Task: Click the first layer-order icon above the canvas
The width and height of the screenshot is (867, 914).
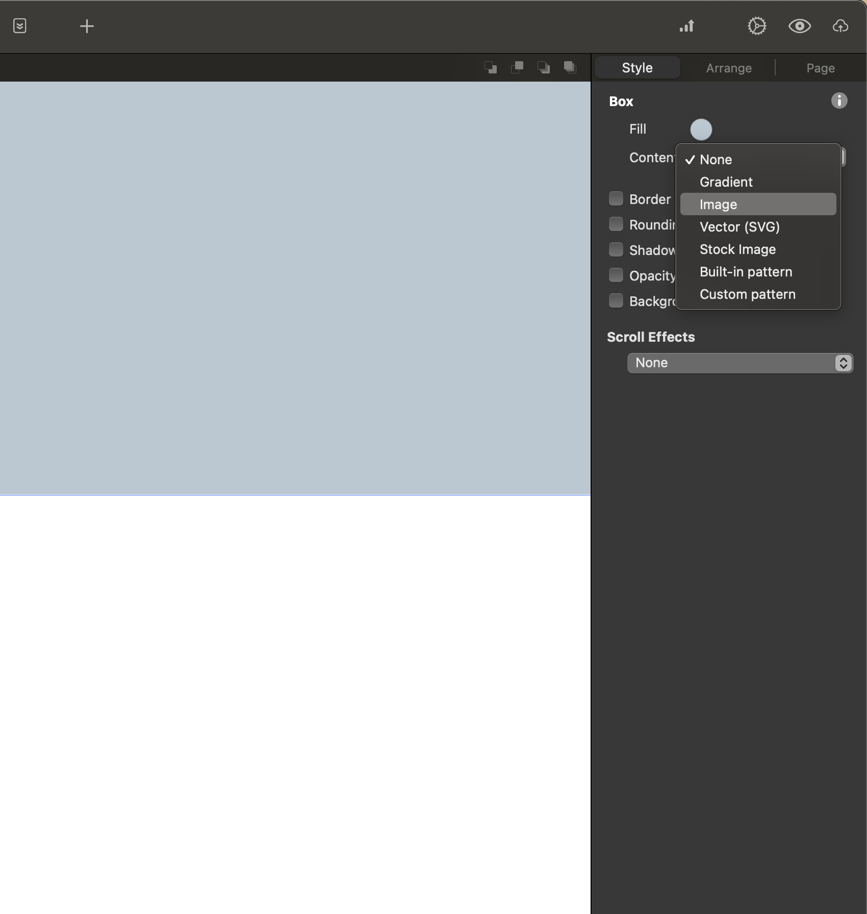Action: pos(491,67)
